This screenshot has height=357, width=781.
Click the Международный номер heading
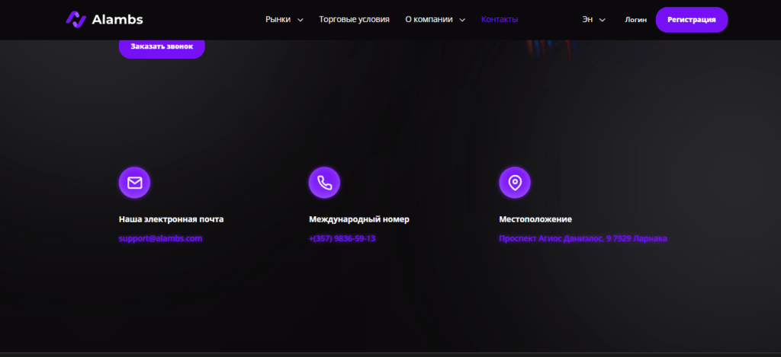359,219
